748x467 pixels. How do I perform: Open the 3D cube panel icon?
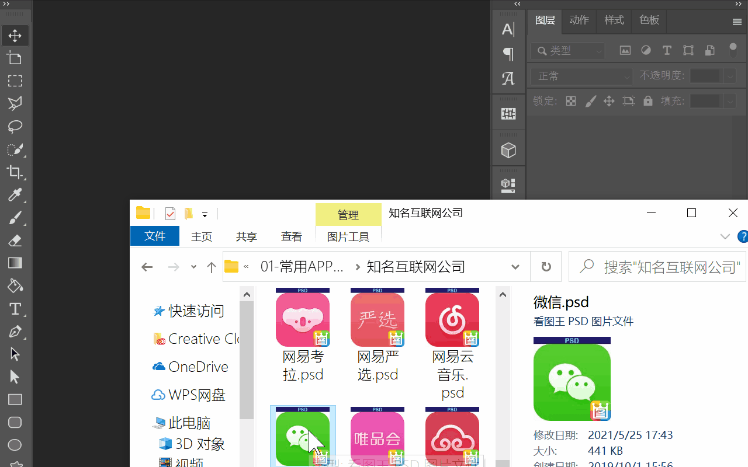click(508, 151)
